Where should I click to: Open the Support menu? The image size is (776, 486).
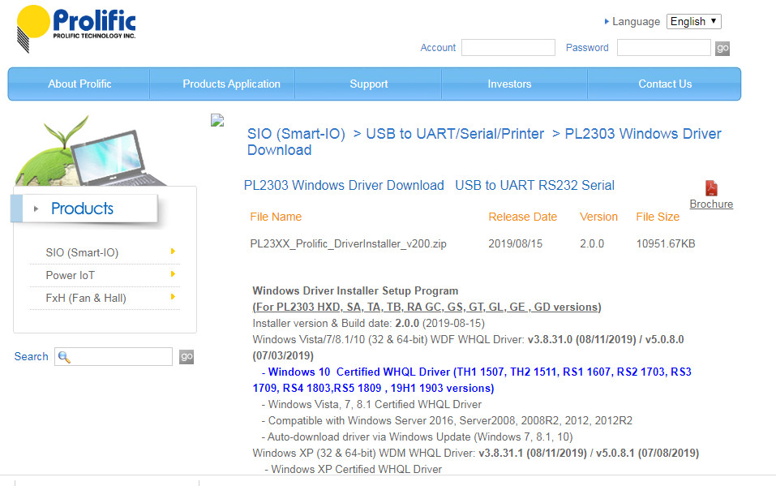tap(368, 84)
